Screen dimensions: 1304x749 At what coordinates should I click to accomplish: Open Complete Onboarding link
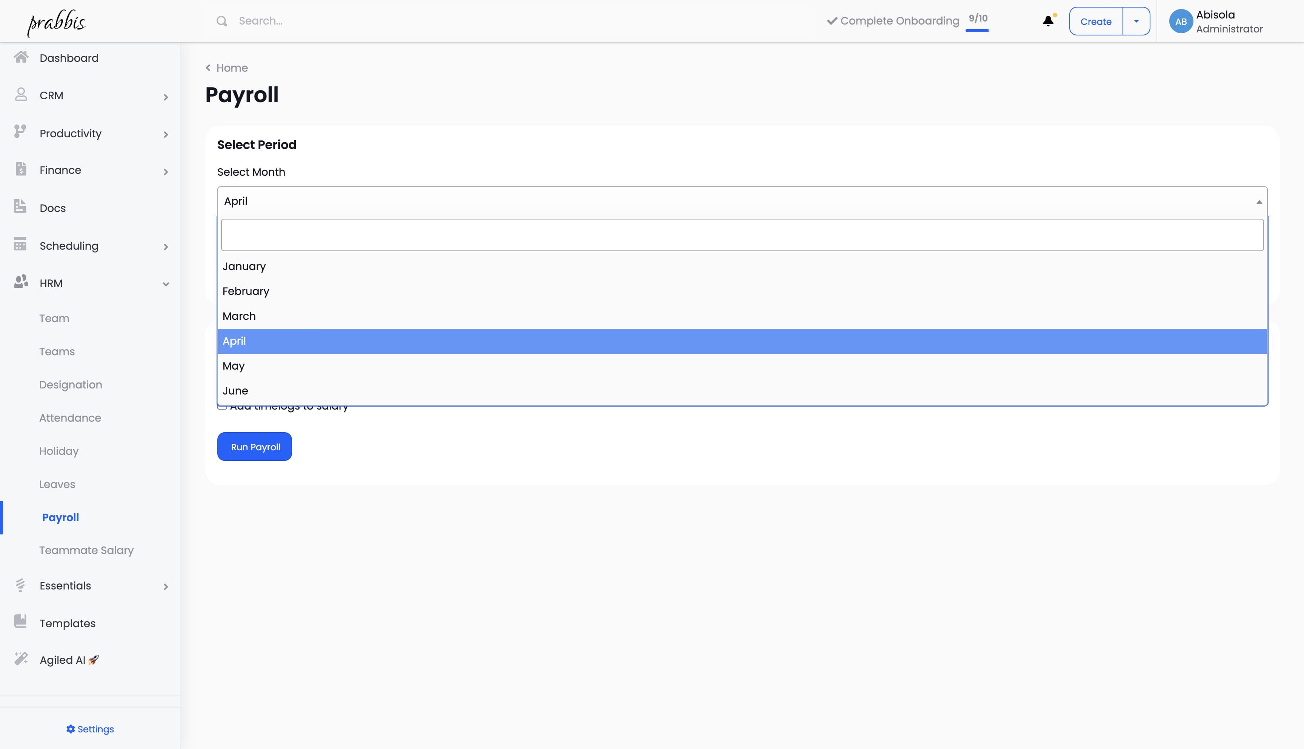pyautogui.click(x=893, y=21)
